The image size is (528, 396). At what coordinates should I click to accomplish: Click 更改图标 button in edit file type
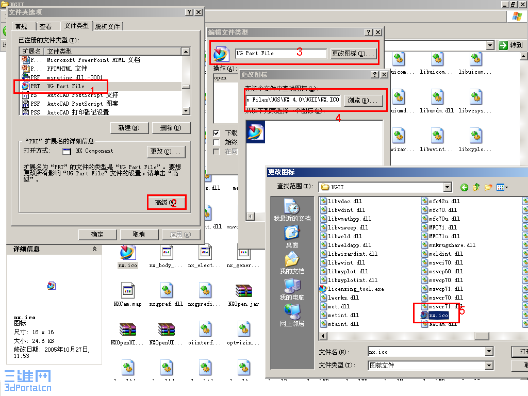point(353,54)
